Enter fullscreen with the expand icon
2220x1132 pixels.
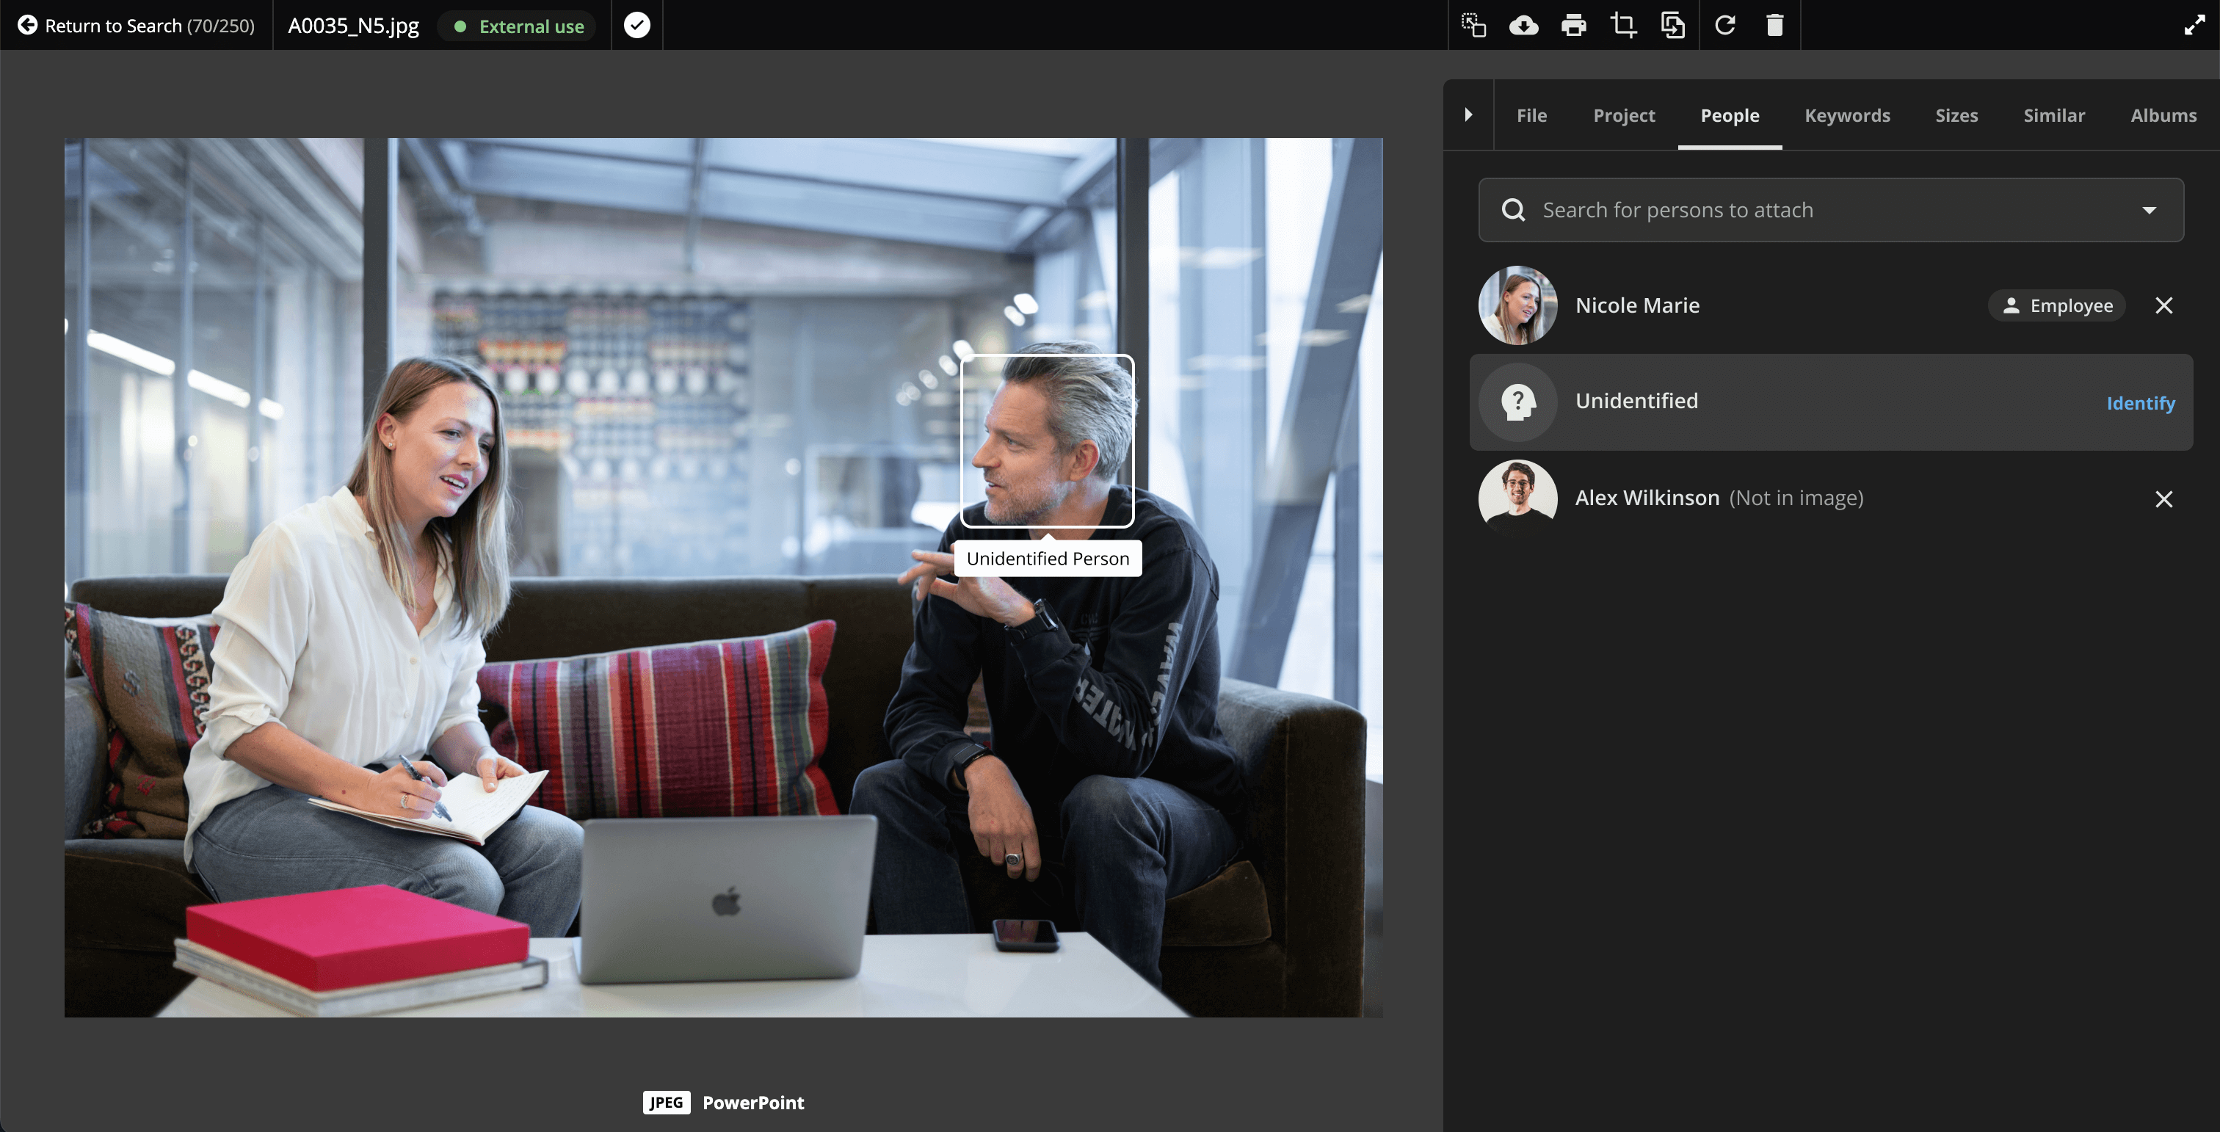pos(2194,25)
